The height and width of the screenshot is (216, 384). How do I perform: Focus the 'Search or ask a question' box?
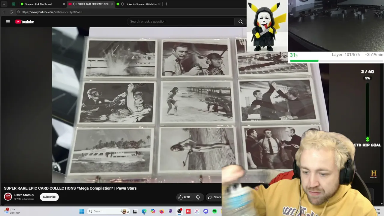click(181, 22)
